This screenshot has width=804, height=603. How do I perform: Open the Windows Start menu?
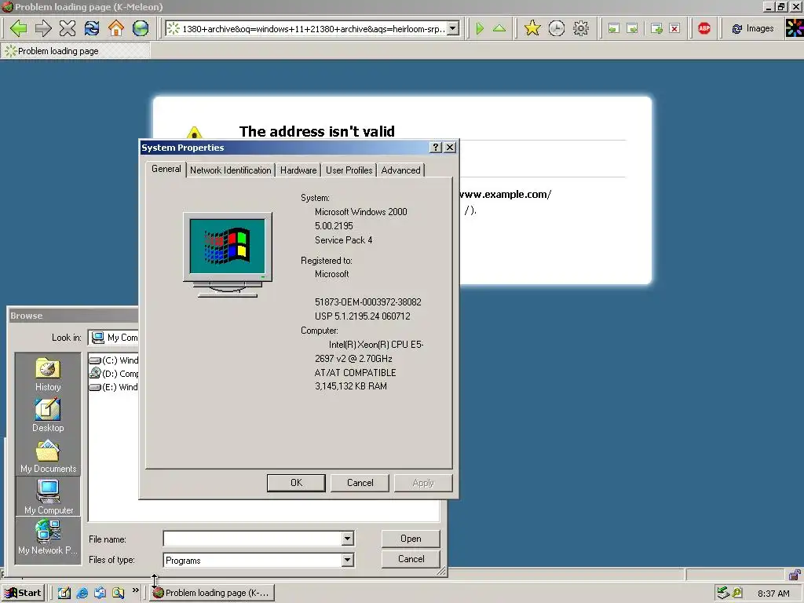[x=24, y=593]
